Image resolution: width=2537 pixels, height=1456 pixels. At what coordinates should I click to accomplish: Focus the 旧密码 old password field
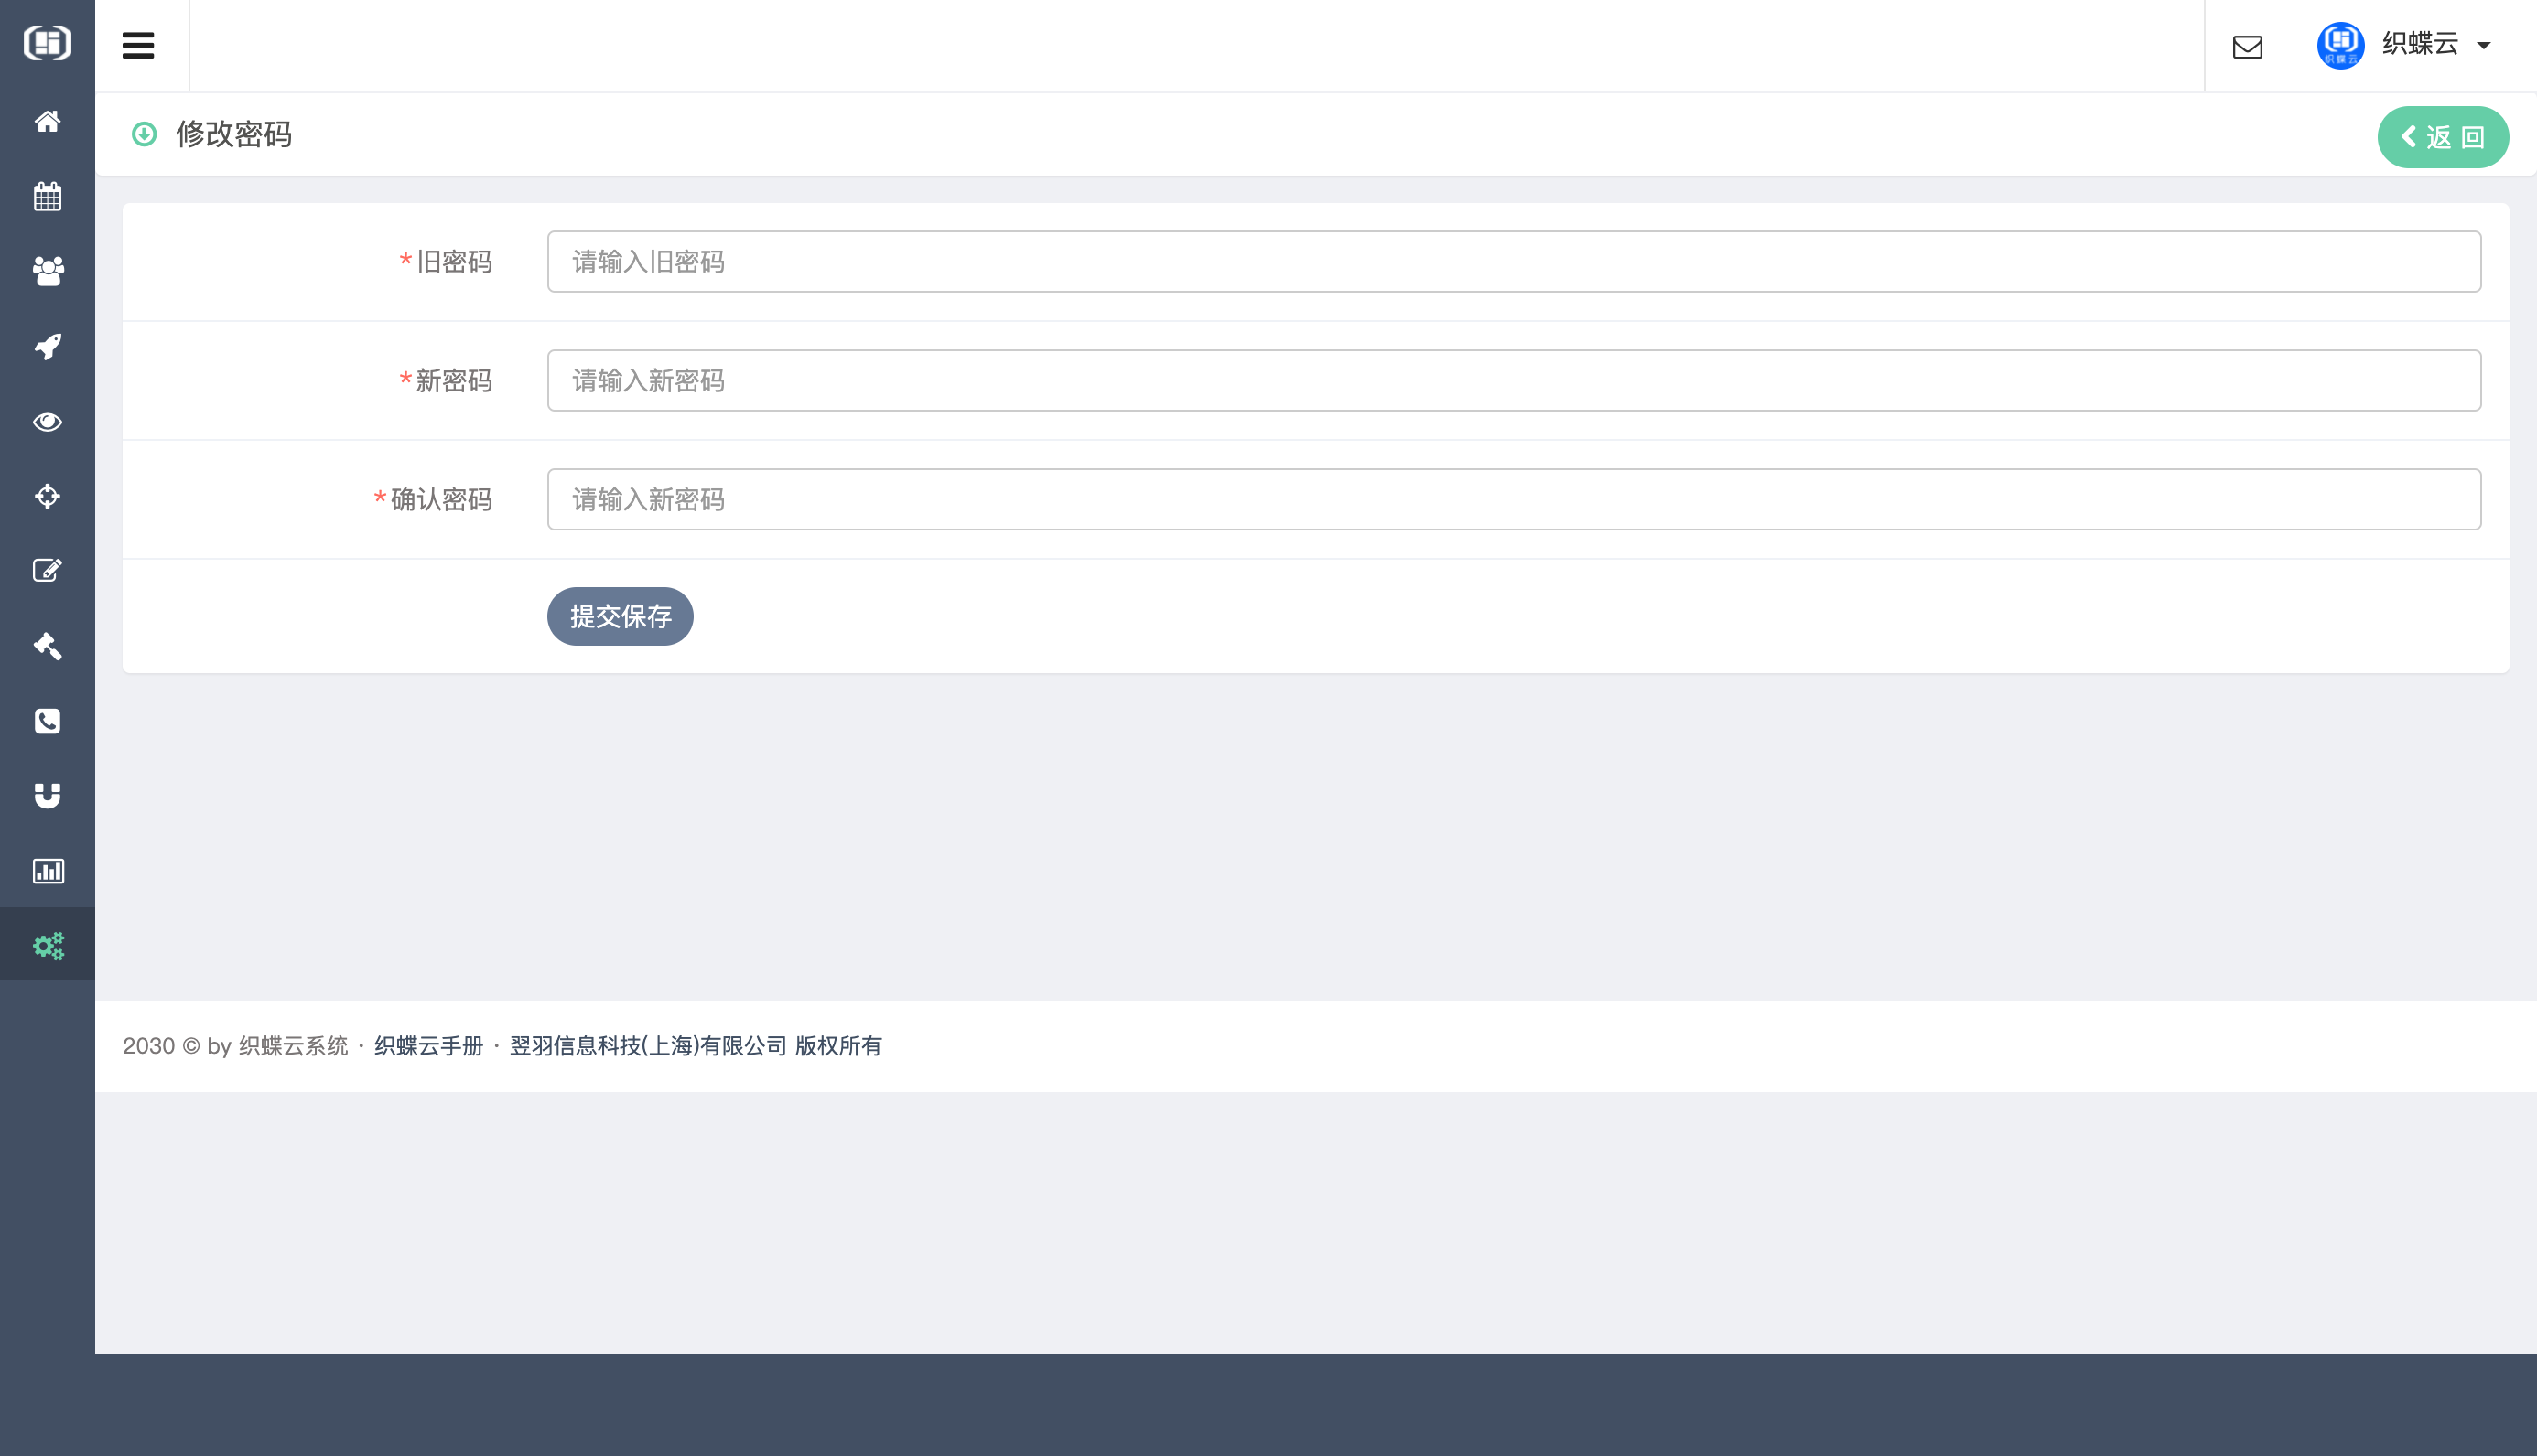coord(1513,262)
